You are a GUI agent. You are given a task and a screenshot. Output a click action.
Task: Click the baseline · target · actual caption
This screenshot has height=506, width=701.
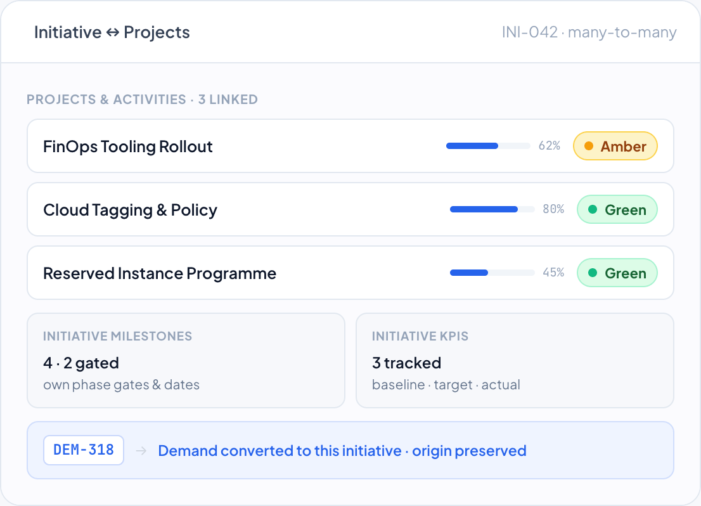[x=446, y=385]
